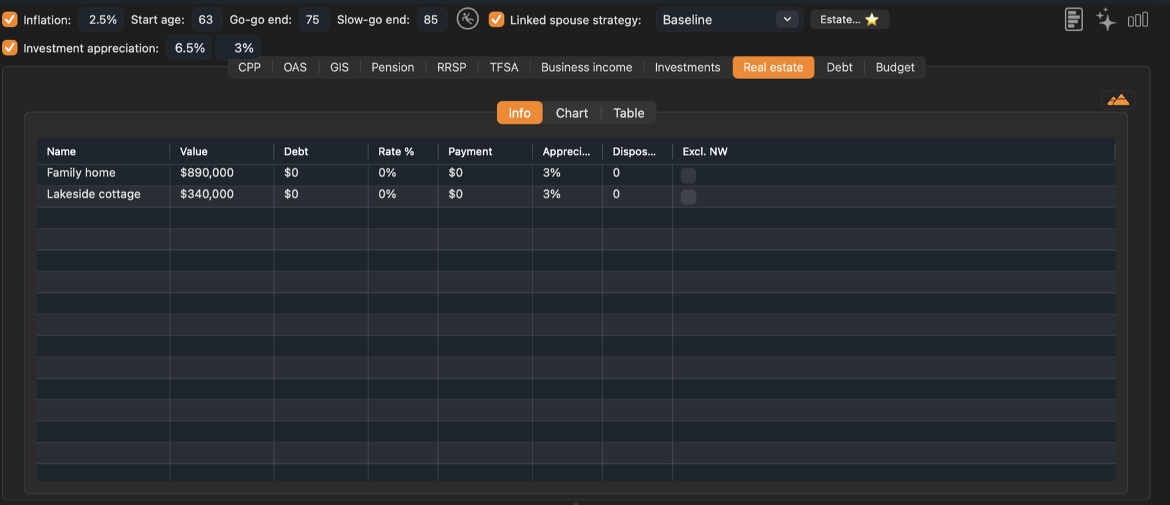
Task: Click the Estate... button
Action: click(850, 19)
